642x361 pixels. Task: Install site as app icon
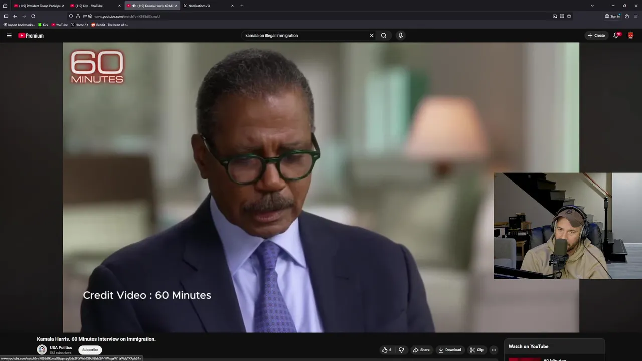[x=562, y=16]
